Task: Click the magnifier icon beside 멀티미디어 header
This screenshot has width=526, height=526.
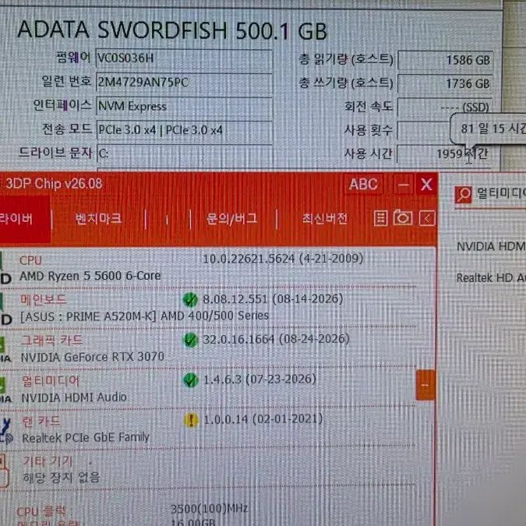Action: pyautogui.click(x=463, y=195)
